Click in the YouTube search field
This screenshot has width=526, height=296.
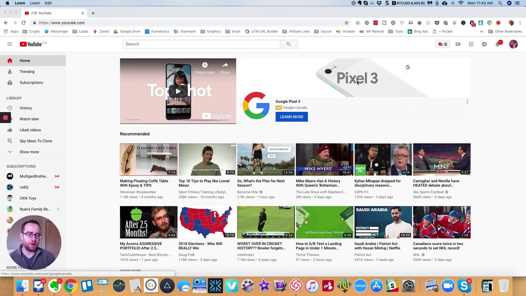[x=201, y=44]
